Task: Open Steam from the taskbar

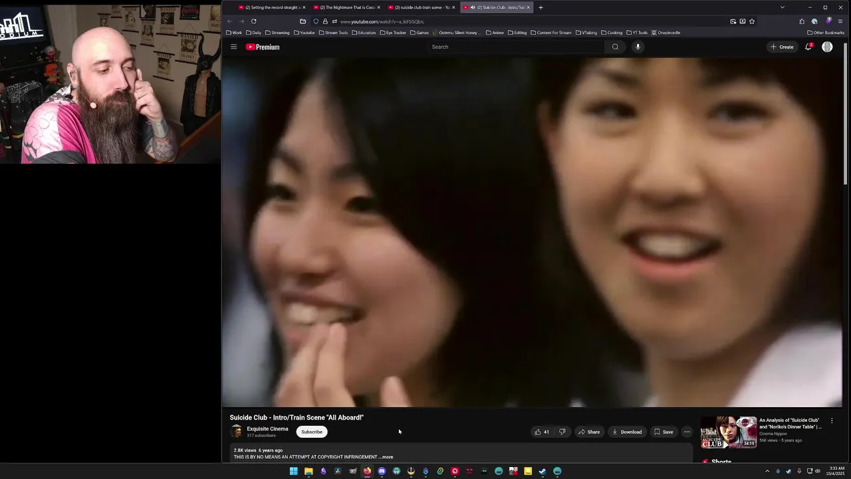Action: pos(543,471)
